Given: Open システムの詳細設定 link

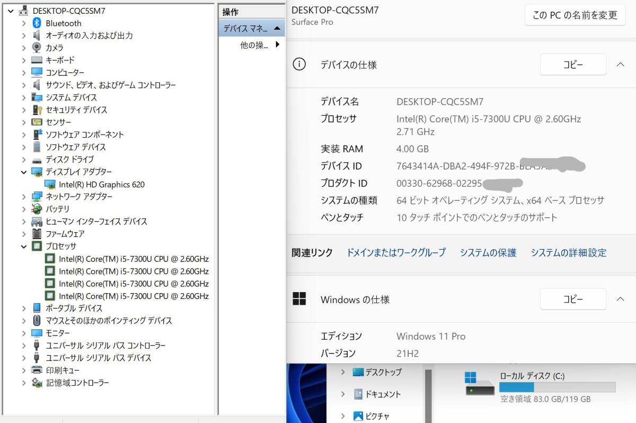Looking at the screenshot, I should tap(568, 253).
